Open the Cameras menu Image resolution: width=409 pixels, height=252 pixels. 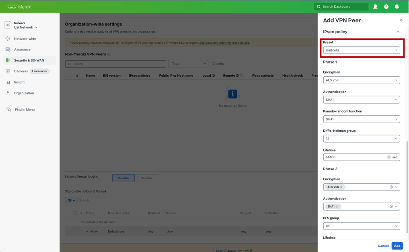coord(21,71)
